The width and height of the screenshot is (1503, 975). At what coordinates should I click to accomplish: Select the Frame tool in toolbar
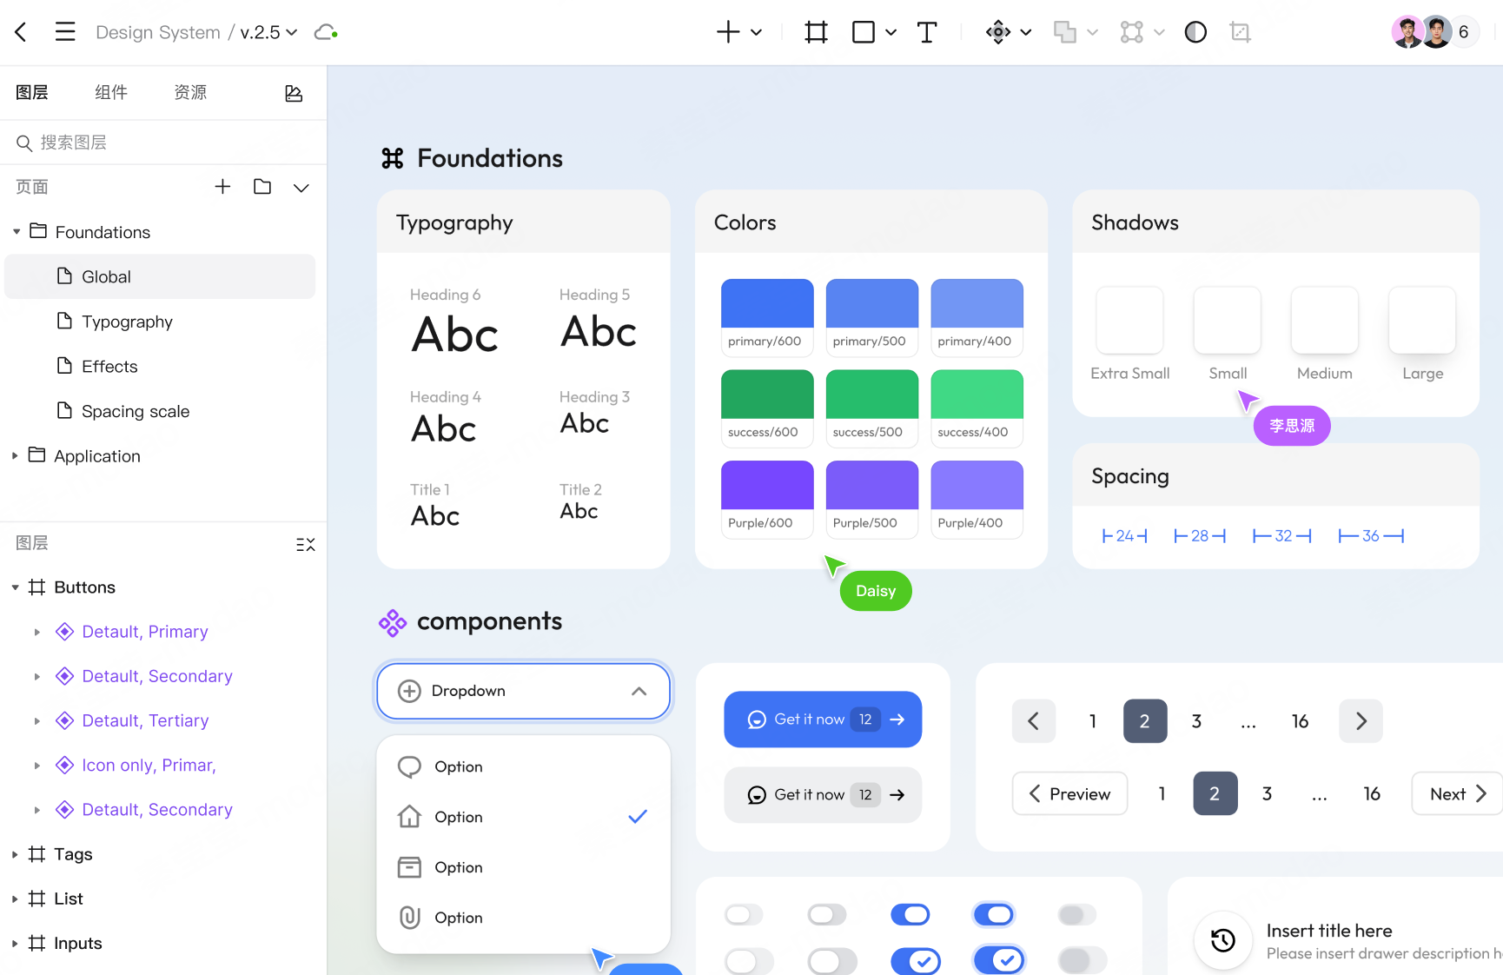[816, 32]
